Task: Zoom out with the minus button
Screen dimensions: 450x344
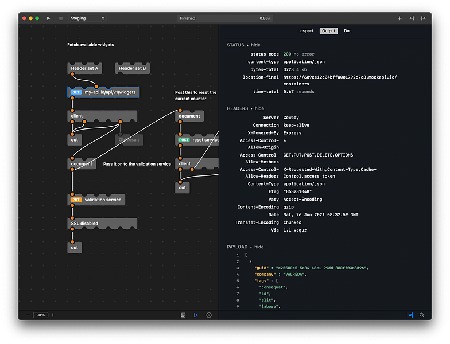Action: [x=28, y=315]
